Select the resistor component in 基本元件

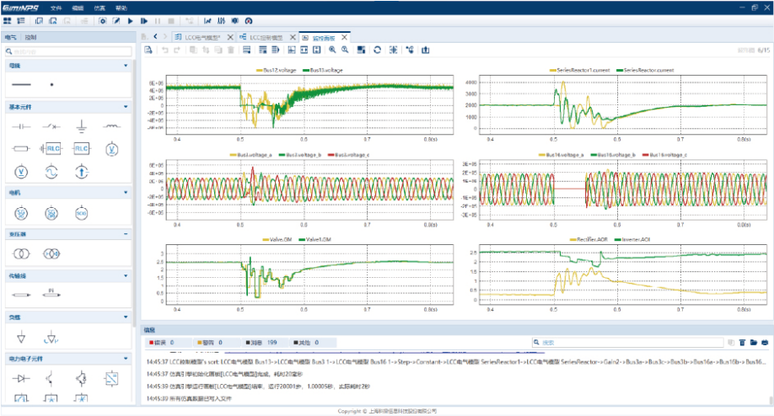click(22, 148)
